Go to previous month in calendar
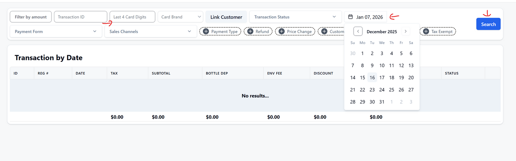516x161 pixels. coord(358,31)
